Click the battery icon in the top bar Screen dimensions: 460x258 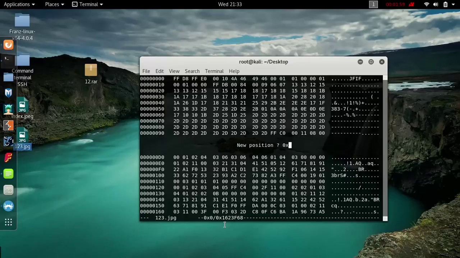tap(445, 4)
